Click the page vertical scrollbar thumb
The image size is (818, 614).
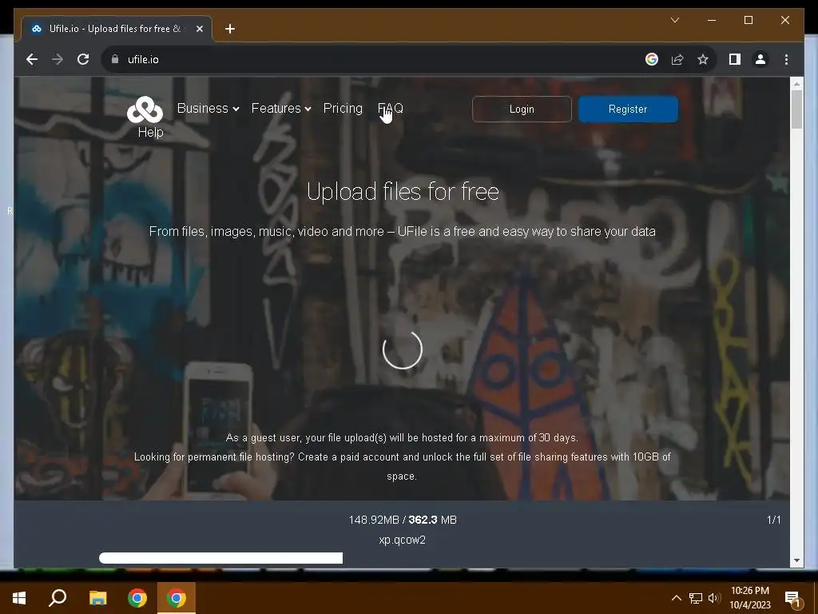[796, 109]
